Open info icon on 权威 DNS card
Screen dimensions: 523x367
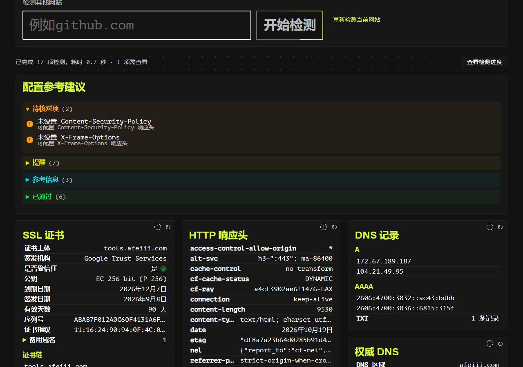(490, 344)
